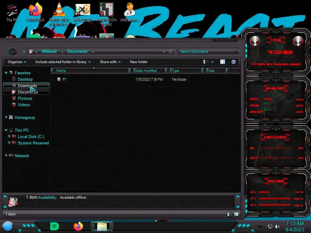Create a New folder
Screen dimensions: 311x233
click(138, 62)
